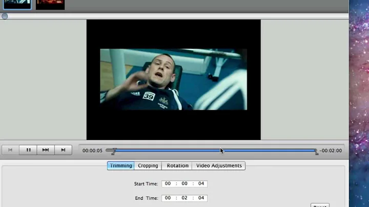Open the Video Adjustments tab
Viewport: 369px width, 207px height.
click(x=219, y=165)
